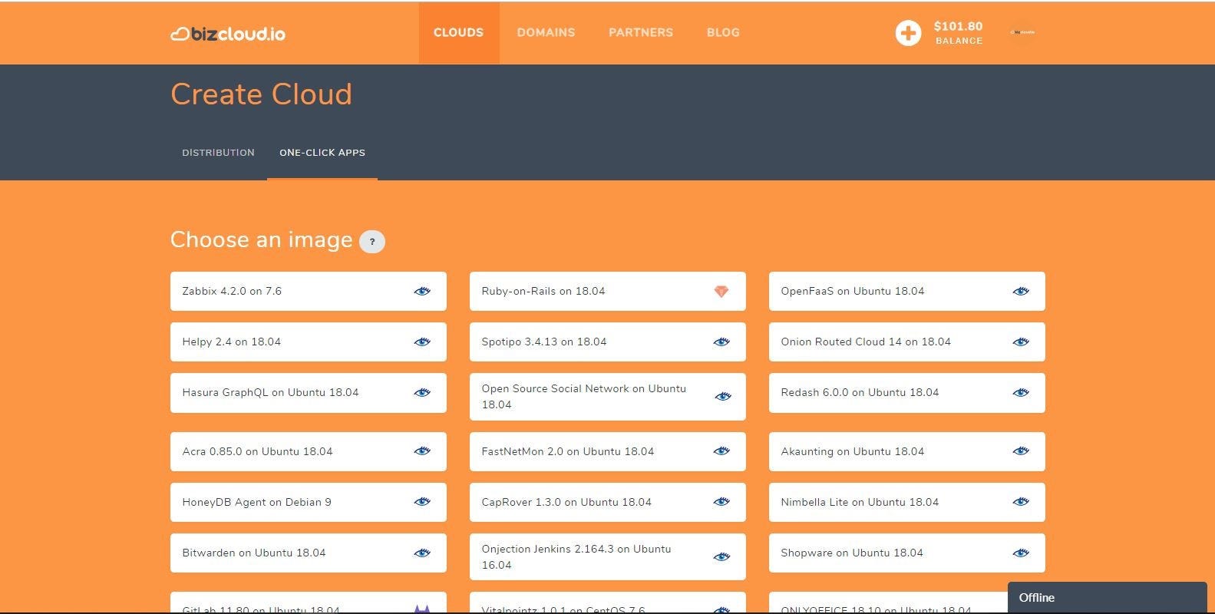Open the account avatar at top right

[1023, 32]
